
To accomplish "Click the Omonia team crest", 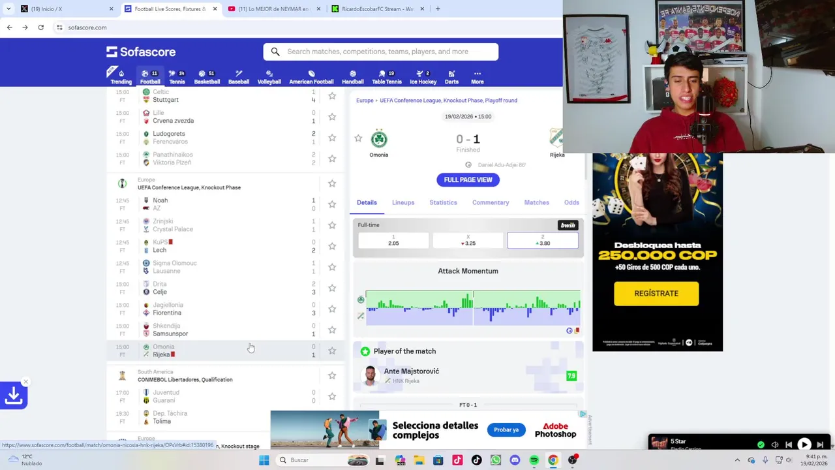I will (x=379, y=139).
